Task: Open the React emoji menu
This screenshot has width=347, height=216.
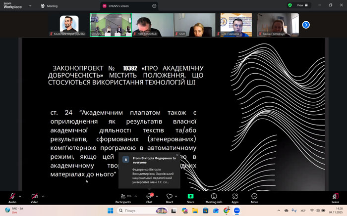Action: pyautogui.click(x=169, y=197)
